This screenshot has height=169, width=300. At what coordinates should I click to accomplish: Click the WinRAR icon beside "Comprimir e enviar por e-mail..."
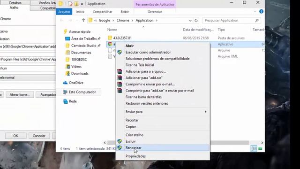[x=120, y=84]
